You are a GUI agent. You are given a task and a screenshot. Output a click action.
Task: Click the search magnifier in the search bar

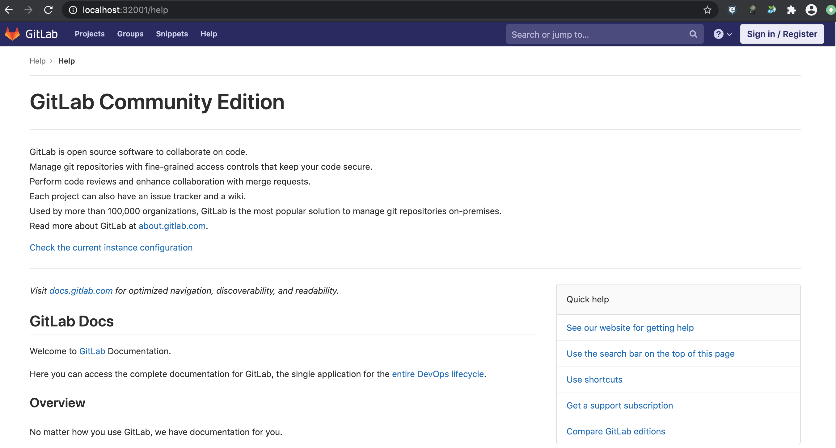(x=693, y=34)
